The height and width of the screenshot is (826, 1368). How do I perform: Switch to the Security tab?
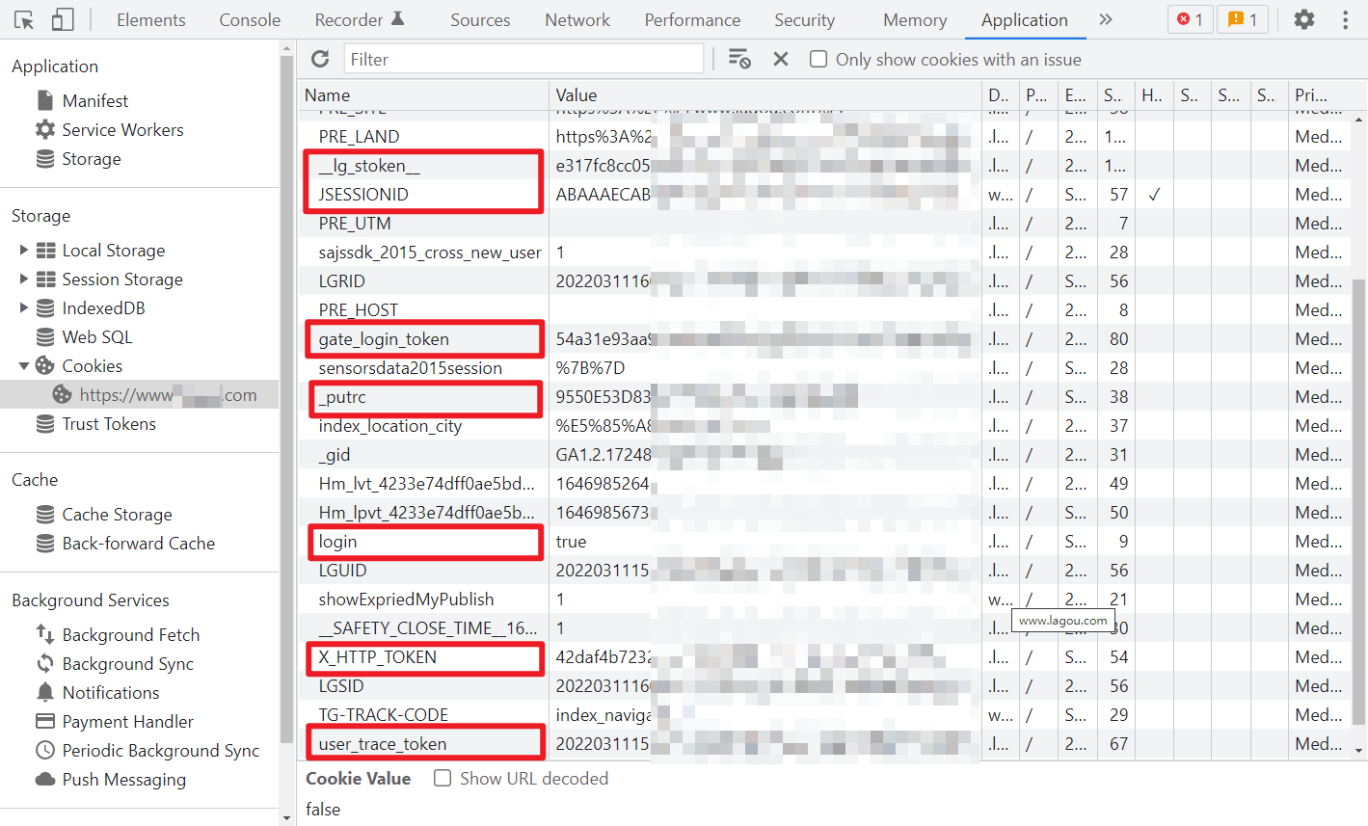(804, 19)
